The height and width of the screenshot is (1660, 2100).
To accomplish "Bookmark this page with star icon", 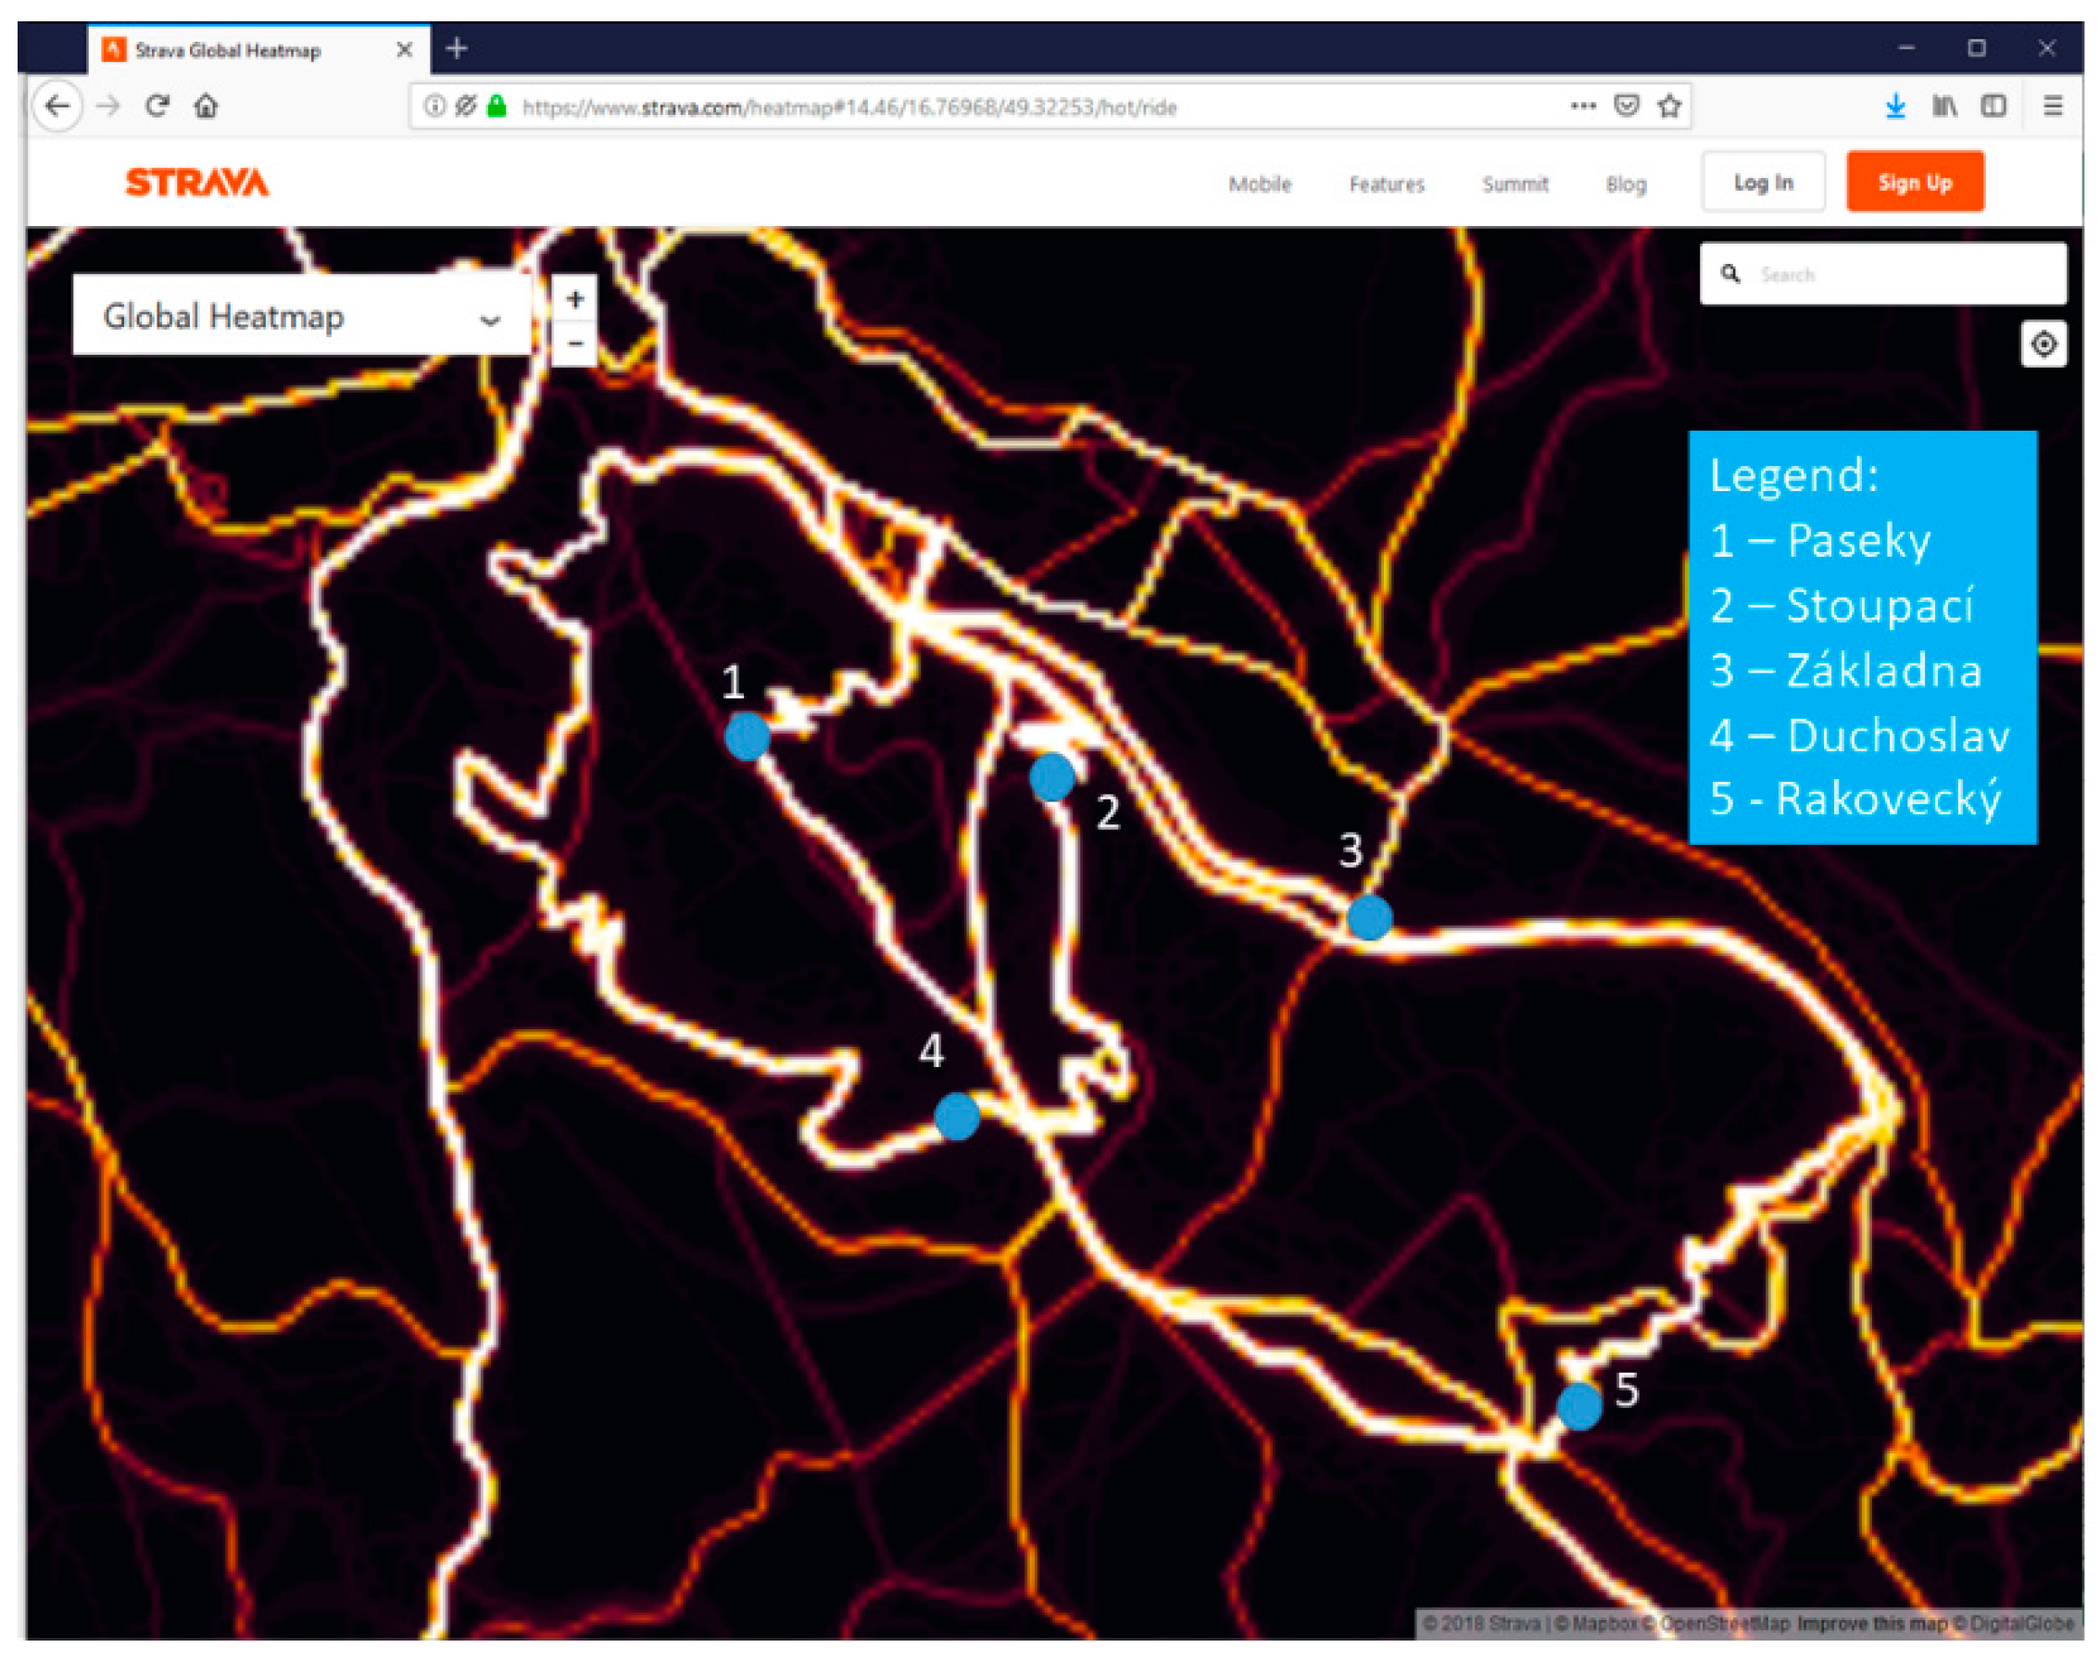I will pyautogui.click(x=1669, y=106).
